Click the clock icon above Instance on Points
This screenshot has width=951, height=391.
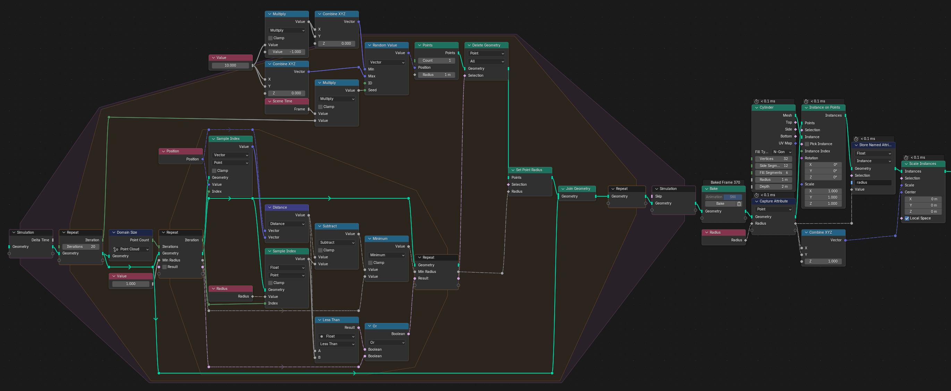[x=806, y=101]
